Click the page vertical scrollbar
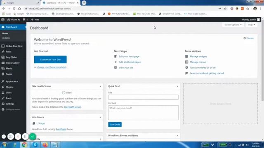This screenshot has width=264, height=148. point(263,60)
